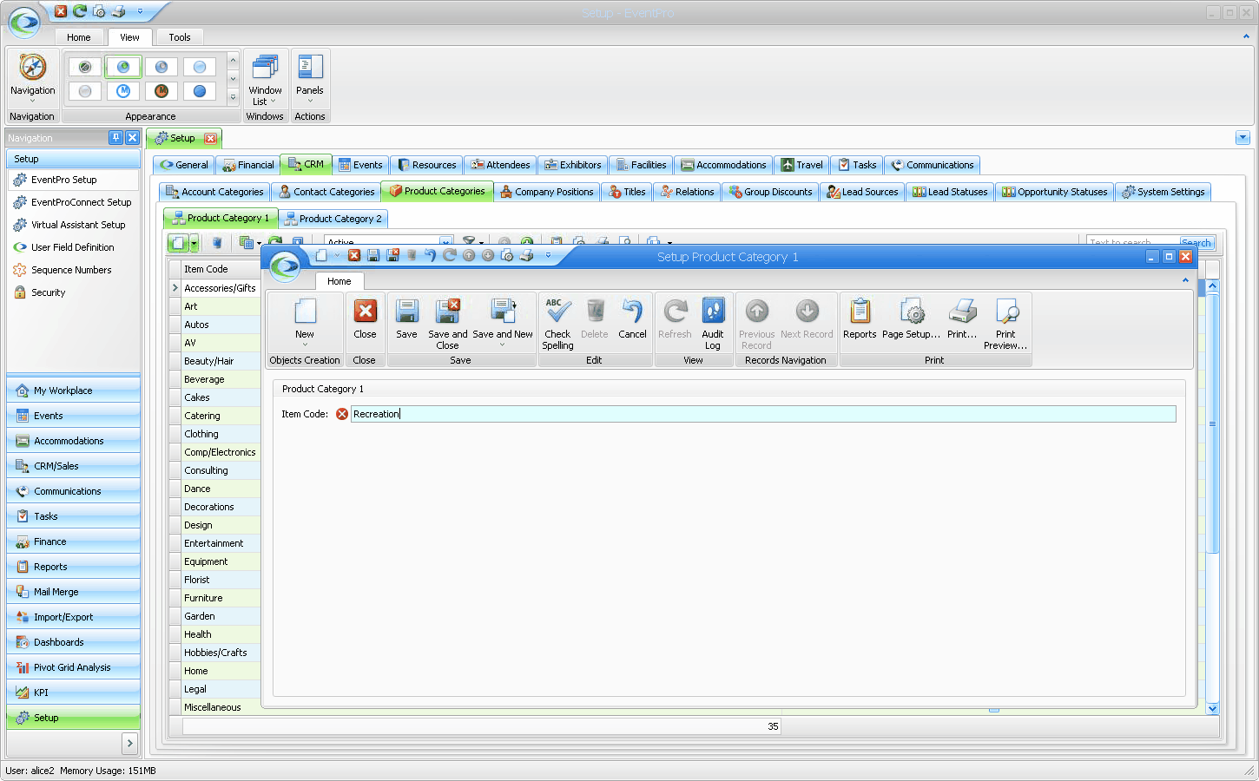Image resolution: width=1259 pixels, height=781 pixels.
Task: Click the Print… printer icon in ribbon
Action: click(962, 312)
